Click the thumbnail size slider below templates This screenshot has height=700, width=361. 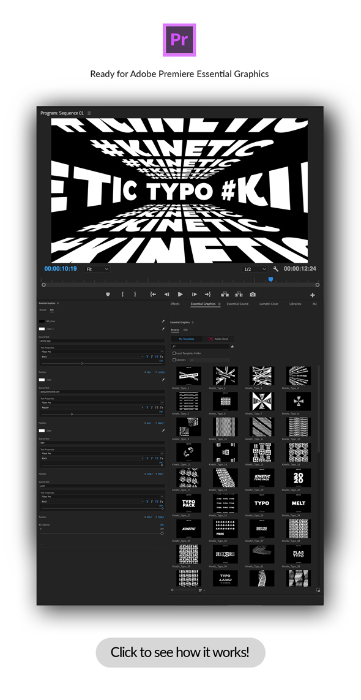[184, 590]
